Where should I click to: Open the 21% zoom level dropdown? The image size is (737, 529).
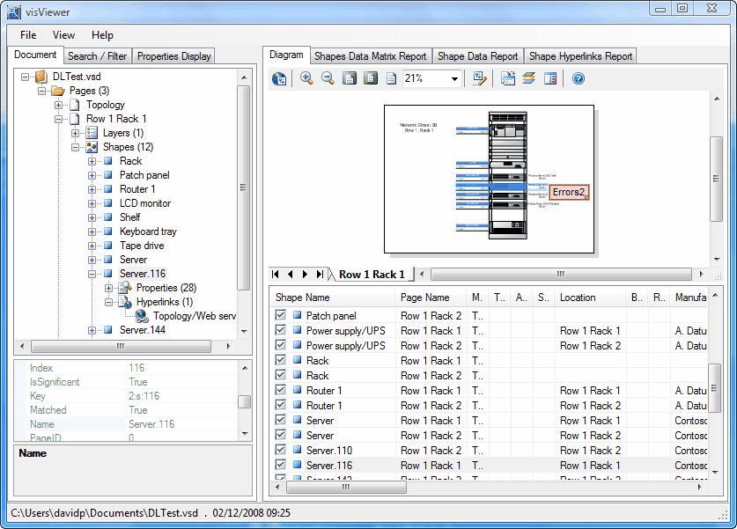coord(454,78)
